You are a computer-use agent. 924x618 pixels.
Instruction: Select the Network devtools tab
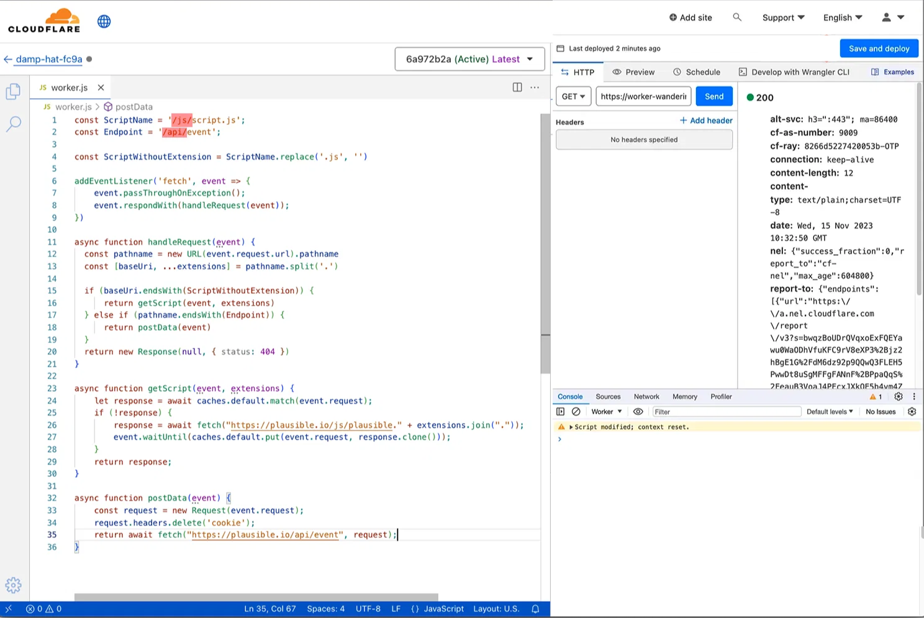click(x=646, y=396)
